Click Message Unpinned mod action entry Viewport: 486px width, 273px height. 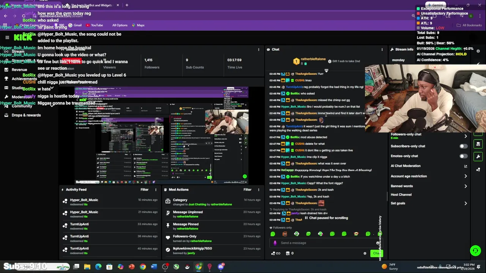[212, 214]
